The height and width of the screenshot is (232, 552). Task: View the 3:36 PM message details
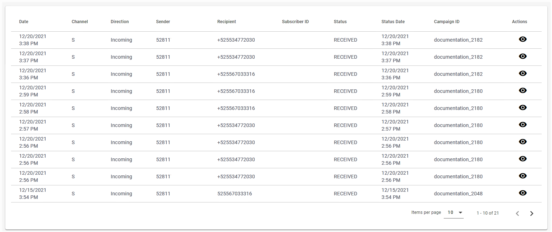pyautogui.click(x=522, y=73)
